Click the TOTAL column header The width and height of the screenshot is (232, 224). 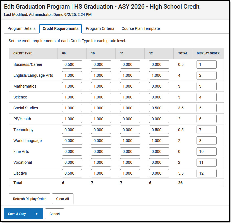pyautogui.click(x=183, y=53)
